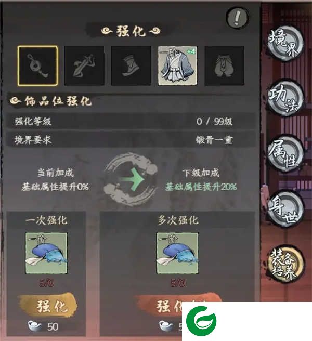
Task: Switch to the 属性 attributes tab
Action: (285, 153)
